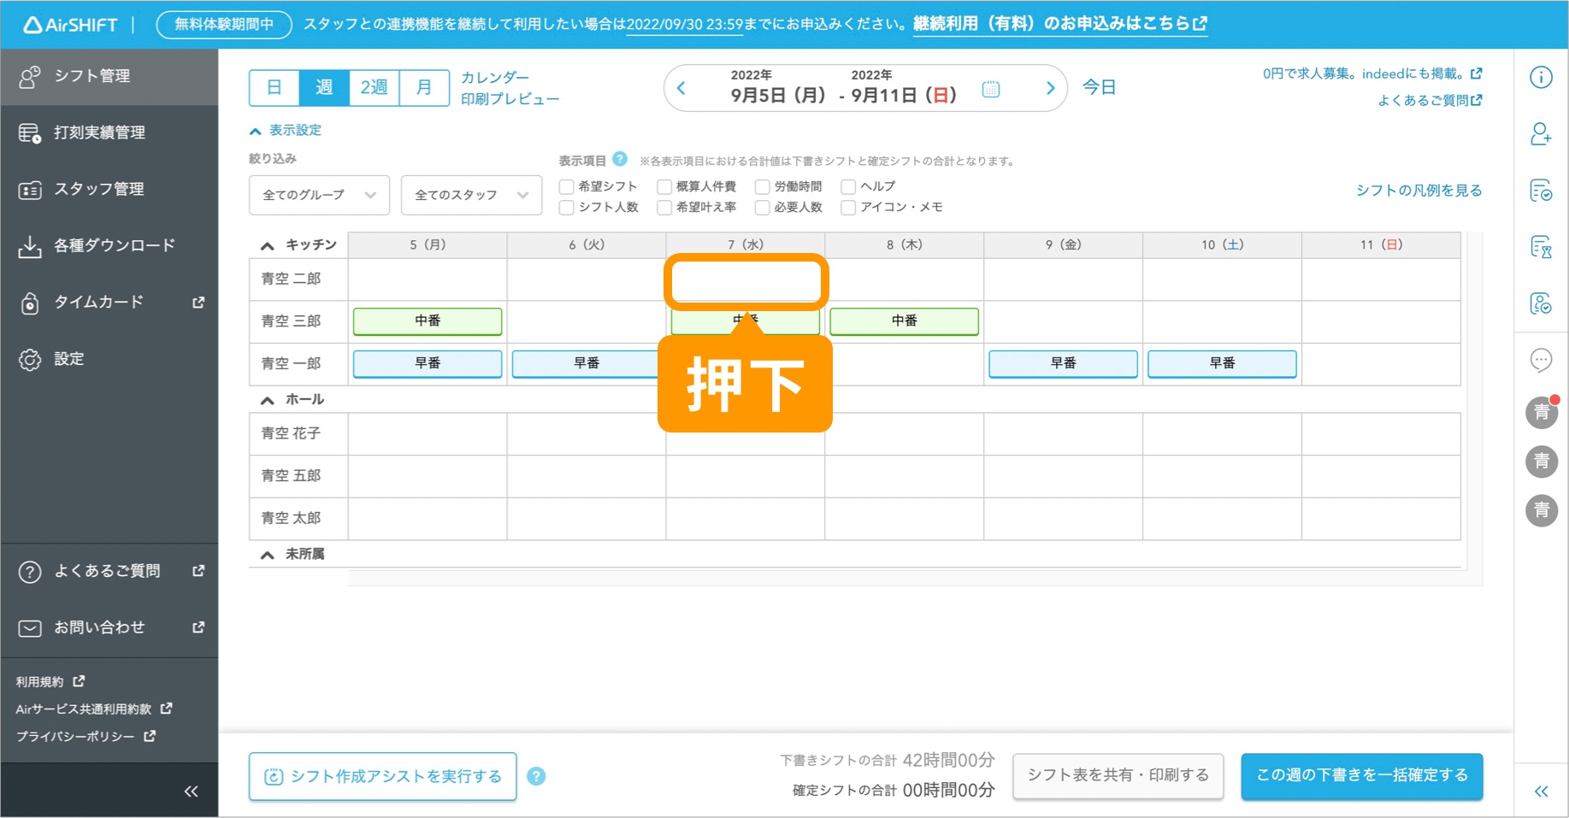The height and width of the screenshot is (818, 1569).
Task: Click the help question mark beside 表示項目
Action: pyautogui.click(x=618, y=159)
